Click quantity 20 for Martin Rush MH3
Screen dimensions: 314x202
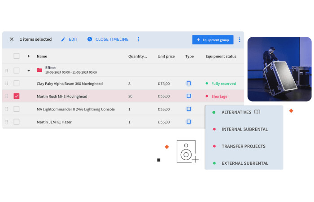[x=131, y=96]
